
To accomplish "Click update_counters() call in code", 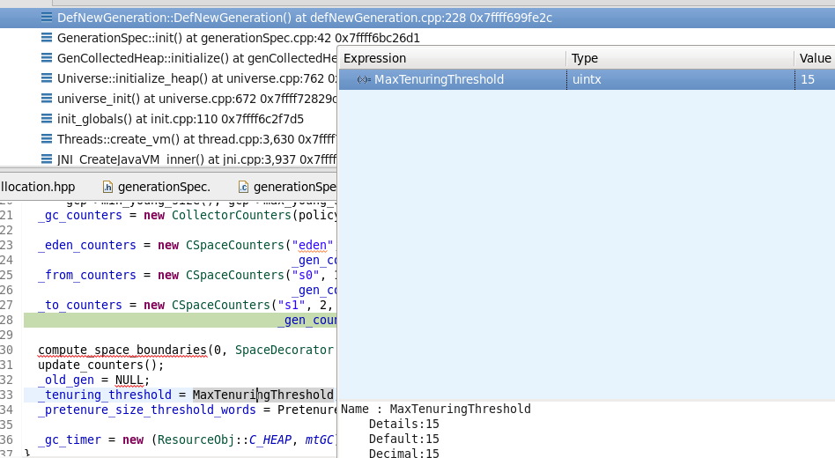I will coord(100,365).
